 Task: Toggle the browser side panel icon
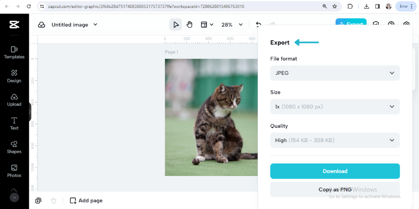tap(378, 6)
